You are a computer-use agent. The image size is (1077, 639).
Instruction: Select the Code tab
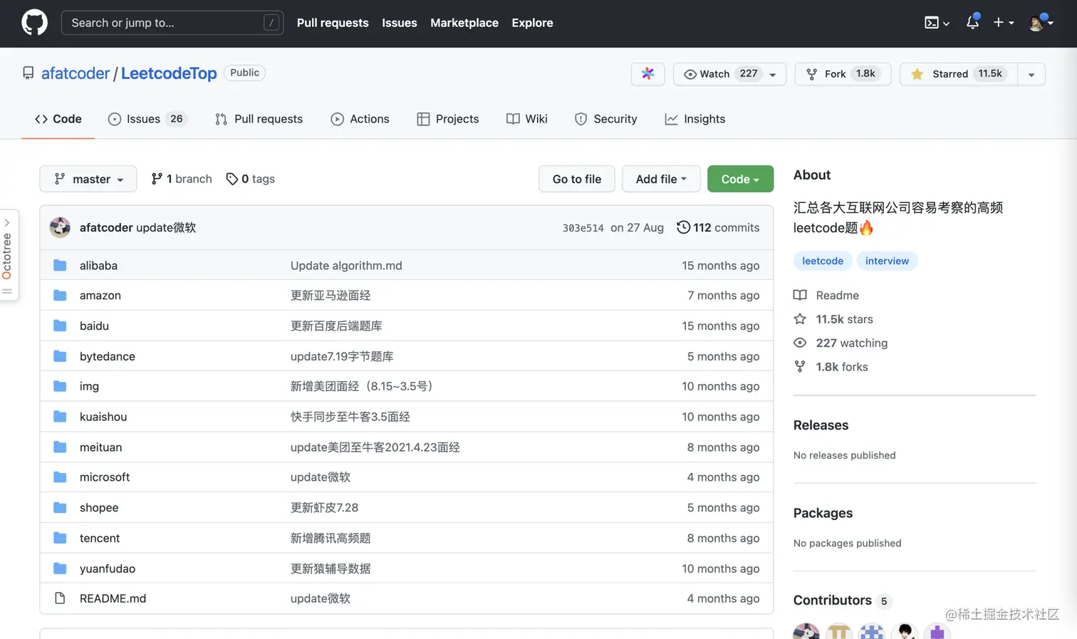[x=58, y=119]
